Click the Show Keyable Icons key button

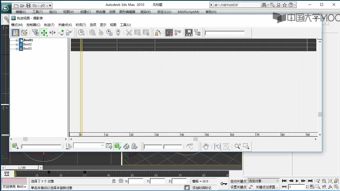click(x=178, y=33)
